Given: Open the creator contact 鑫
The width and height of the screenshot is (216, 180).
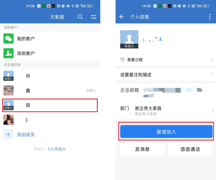Looking at the screenshot, I should (x=50, y=91).
